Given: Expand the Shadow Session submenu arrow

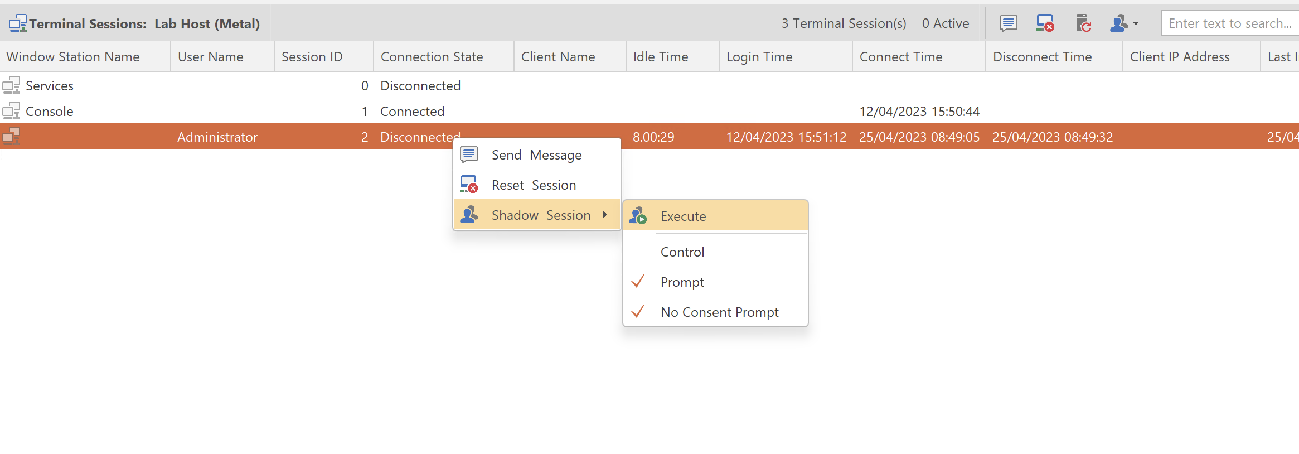Looking at the screenshot, I should pos(605,215).
